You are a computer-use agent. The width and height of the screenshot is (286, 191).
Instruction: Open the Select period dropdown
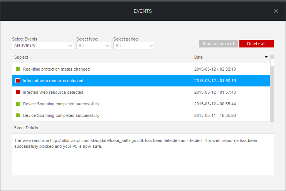134,46
